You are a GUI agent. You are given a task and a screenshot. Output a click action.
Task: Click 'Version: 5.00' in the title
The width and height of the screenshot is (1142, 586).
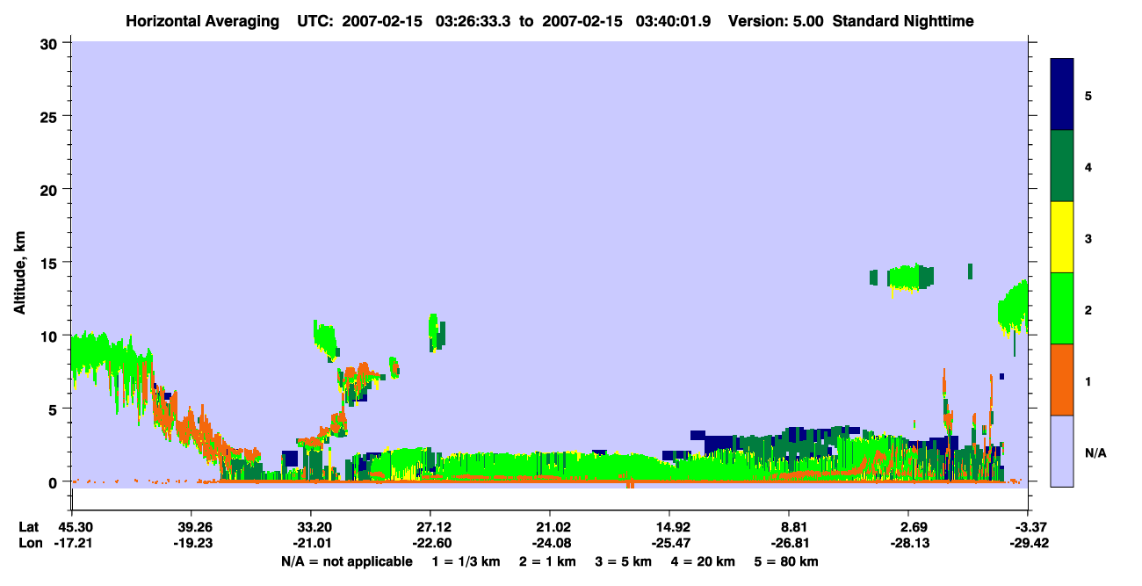click(x=776, y=20)
